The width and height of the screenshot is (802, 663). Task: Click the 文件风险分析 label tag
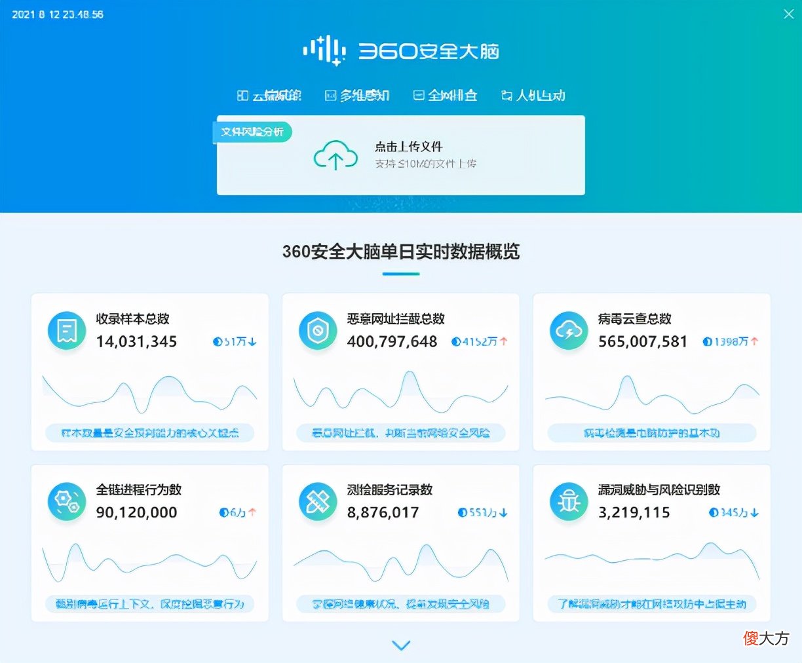pyautogui.click(x=252, y=132)
